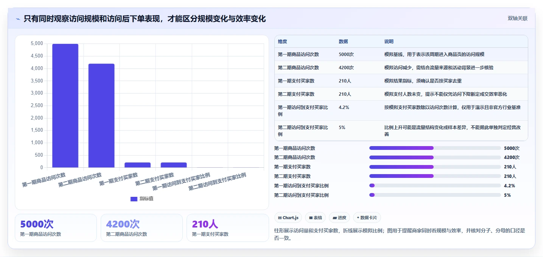The width and height of the screenshot is (543, 257).
Task: Click the lightning icon beside the header title
Action: 18,19
